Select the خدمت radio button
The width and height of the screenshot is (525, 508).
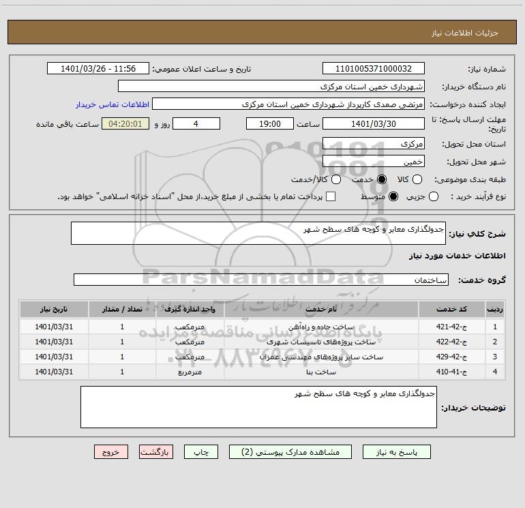pyautogui.click(x=381, y=179)
